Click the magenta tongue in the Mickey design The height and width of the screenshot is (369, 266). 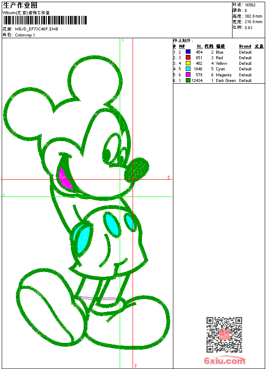pos(65,179)
